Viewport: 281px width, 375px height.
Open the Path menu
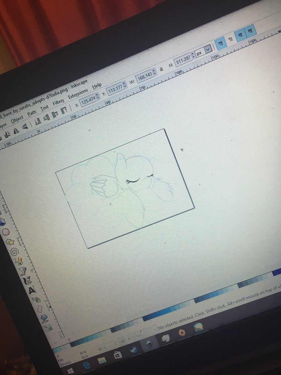(32, 113)
